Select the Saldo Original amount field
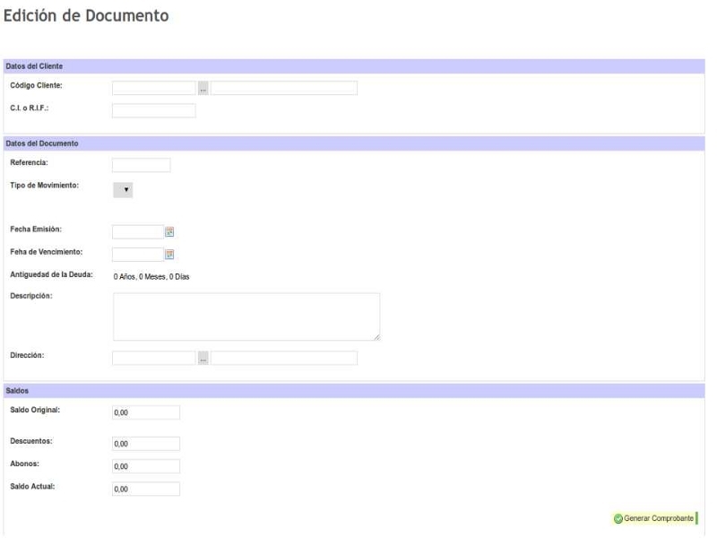The width and height of the screenshot is (717, 538). click(146, 412)
